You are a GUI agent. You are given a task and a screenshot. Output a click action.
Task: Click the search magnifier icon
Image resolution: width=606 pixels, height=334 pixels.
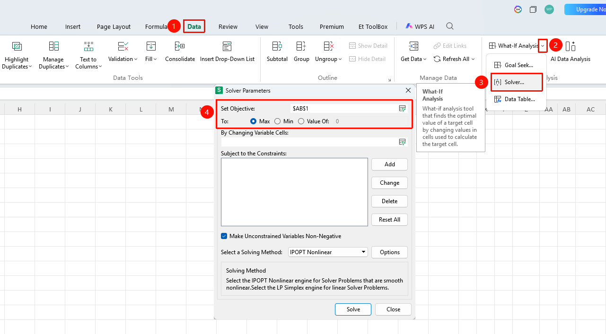[450, 26]
